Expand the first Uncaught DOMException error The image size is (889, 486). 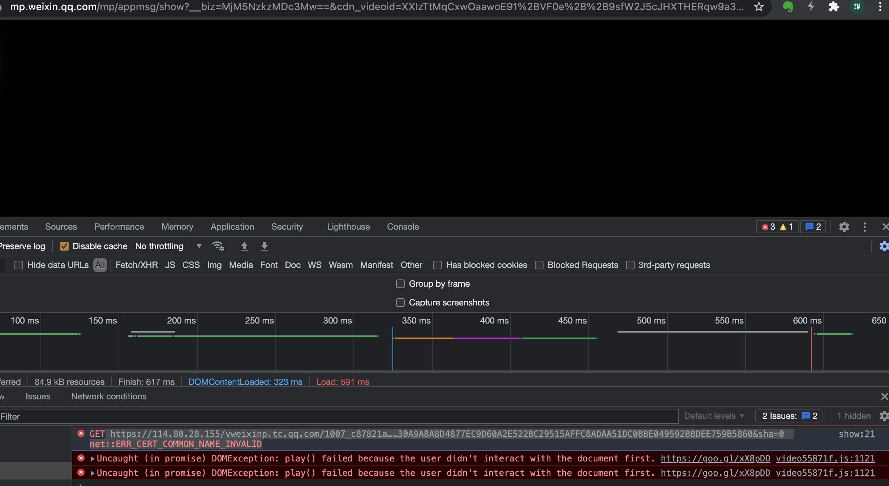click(93, 459)
